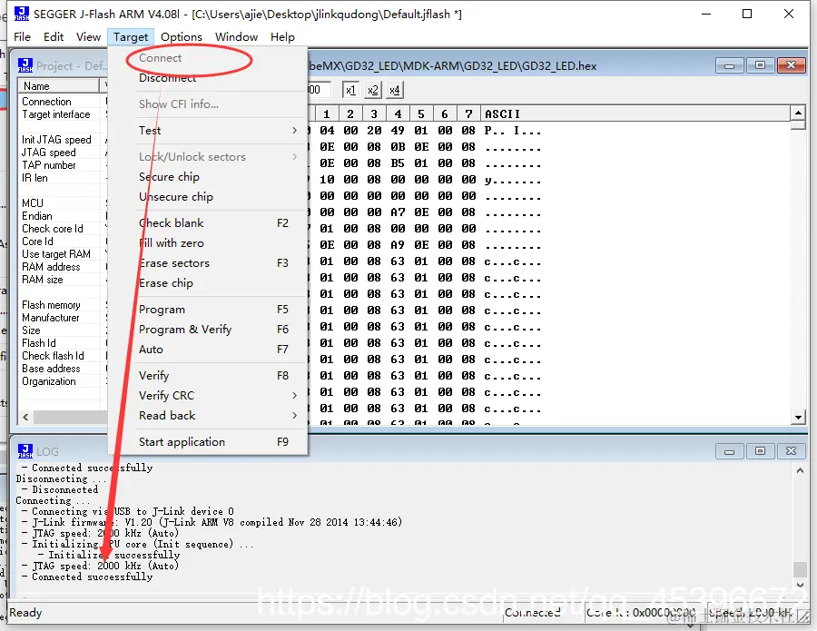Click the address input field
The width and height of the screenshot is (817, 631).
319,90
